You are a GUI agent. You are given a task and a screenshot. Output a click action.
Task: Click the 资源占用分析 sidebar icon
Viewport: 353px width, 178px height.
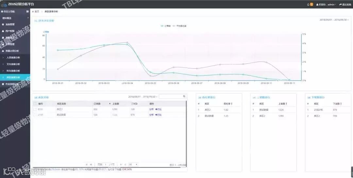pos(3,51)
